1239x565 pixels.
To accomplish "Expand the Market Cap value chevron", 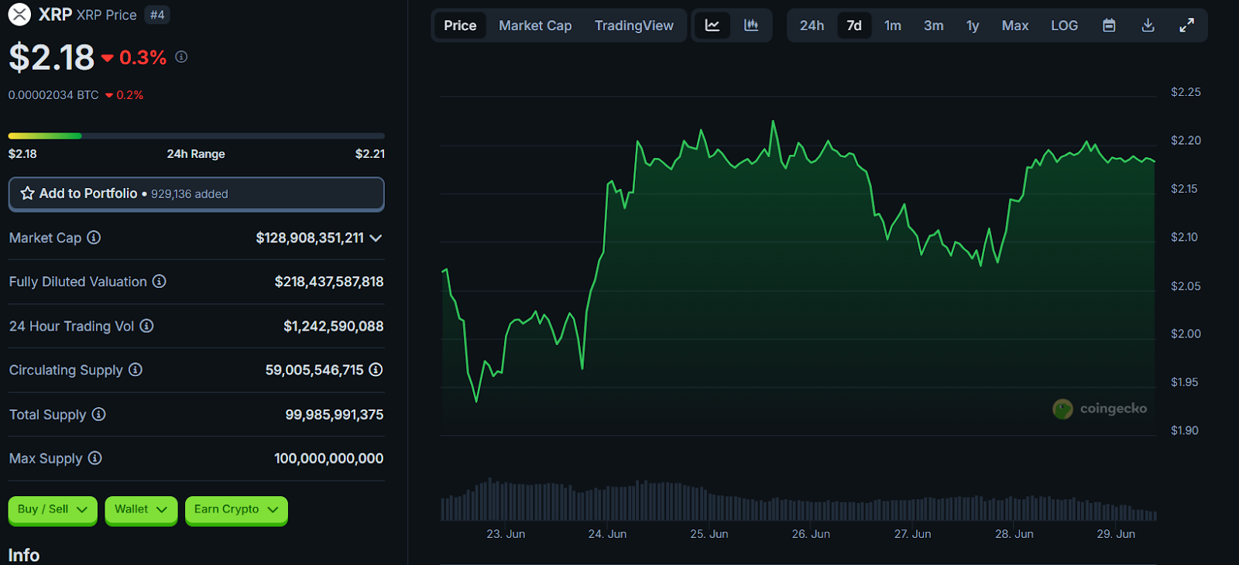I will point(376,238).
